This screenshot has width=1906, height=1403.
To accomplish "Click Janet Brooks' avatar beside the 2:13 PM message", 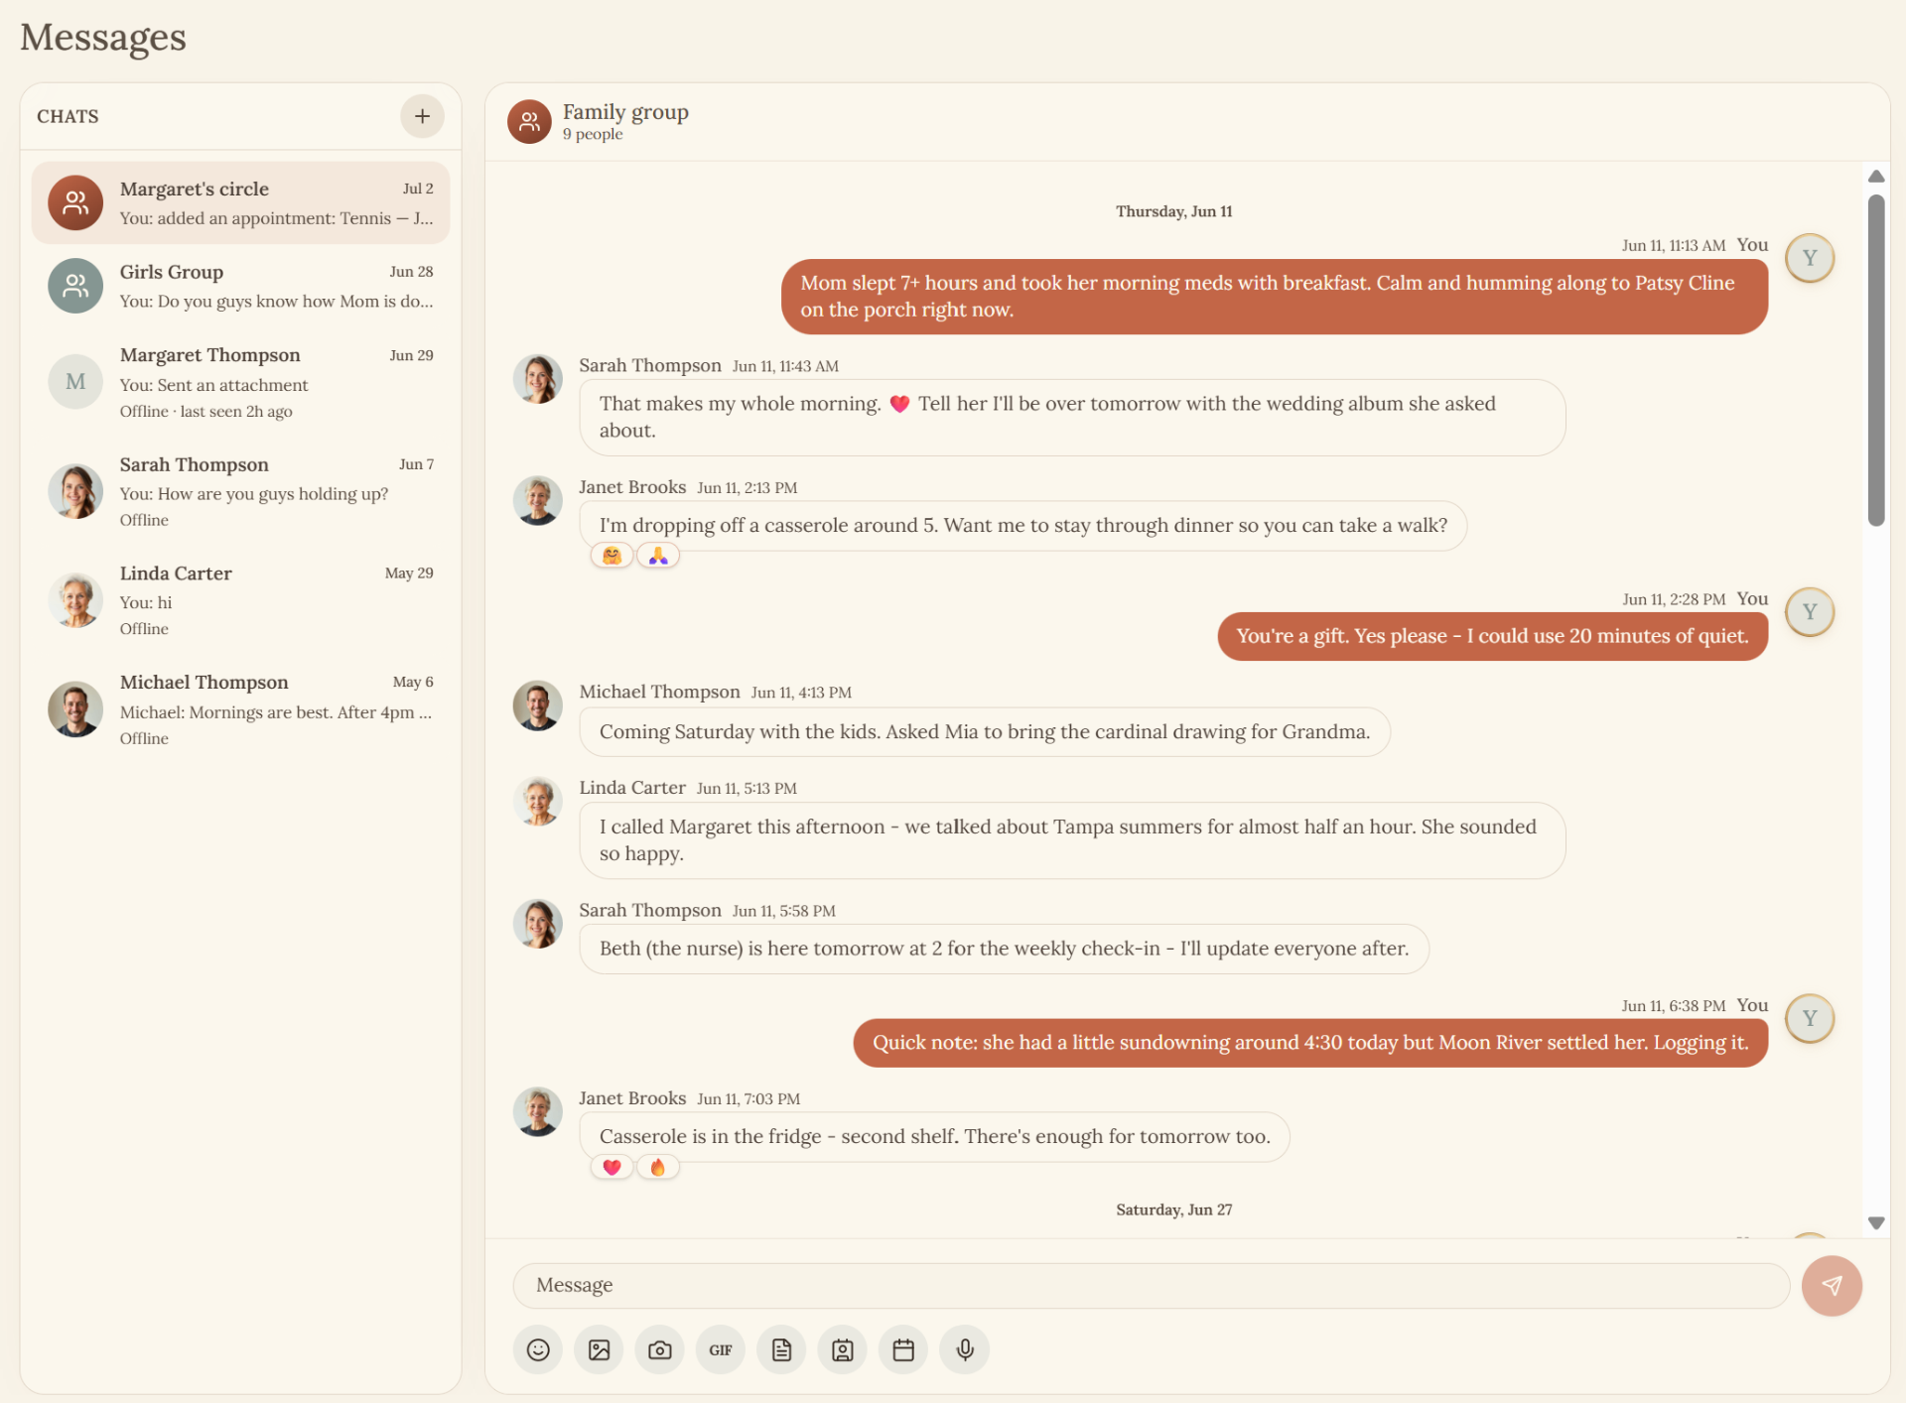I will tap(538, 500).
